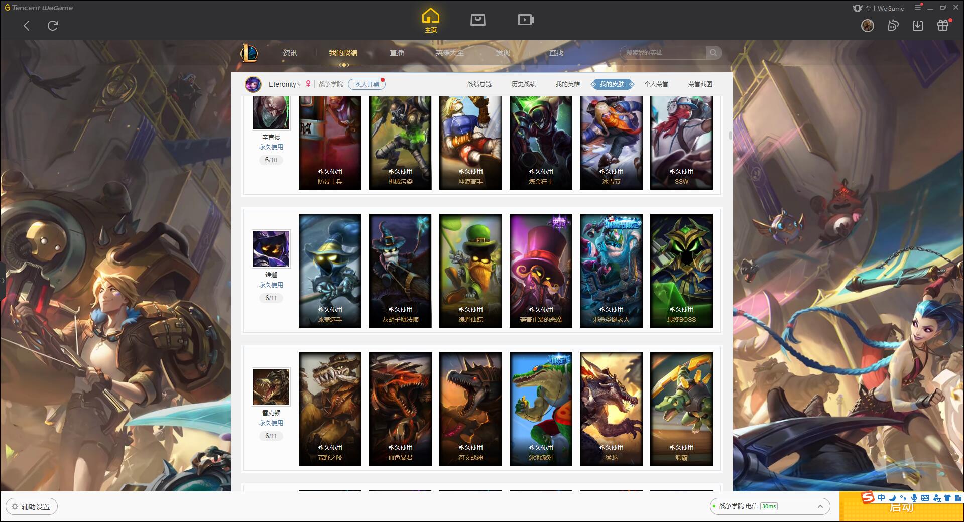
Task: Go back with the left arrow icon
Action: coord(27,26)
